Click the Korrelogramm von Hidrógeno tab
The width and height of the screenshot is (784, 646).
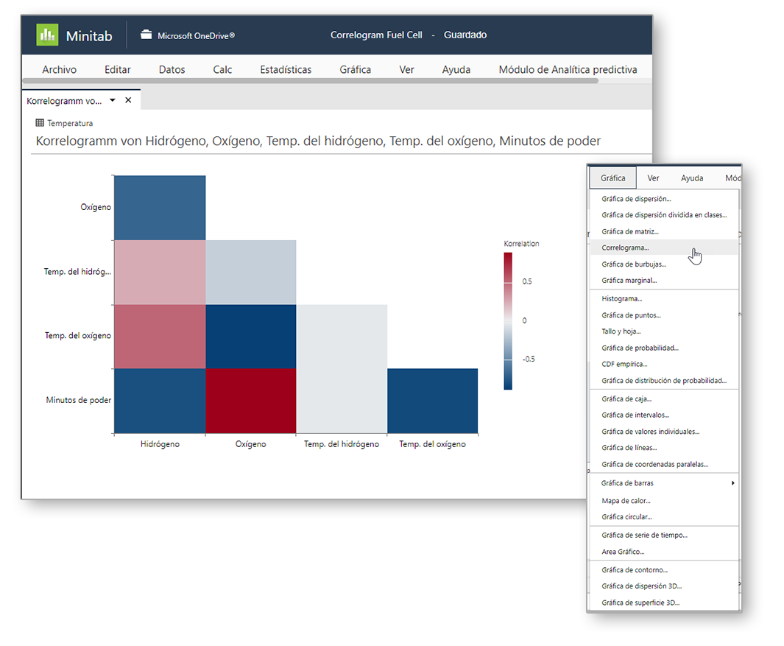click(65, 100)
